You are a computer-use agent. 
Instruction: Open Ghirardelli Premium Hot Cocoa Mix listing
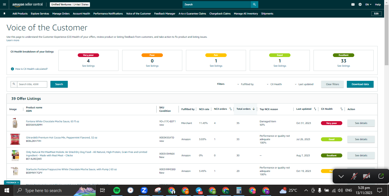(62, 138)
